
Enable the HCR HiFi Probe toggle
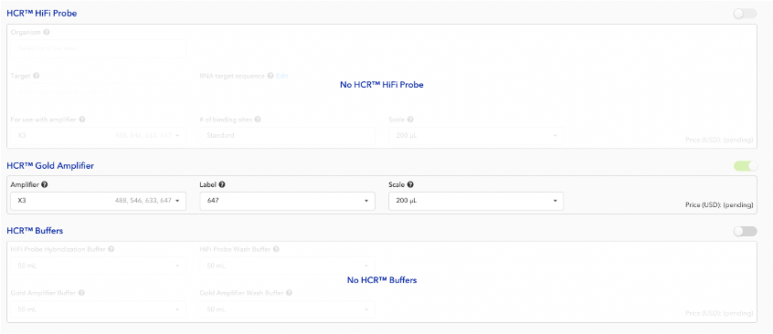pos(745,14)
